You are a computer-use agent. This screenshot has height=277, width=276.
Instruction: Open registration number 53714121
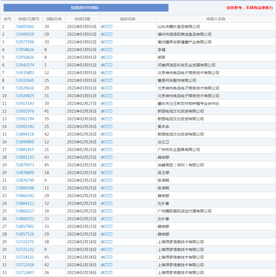coord(25,257)
